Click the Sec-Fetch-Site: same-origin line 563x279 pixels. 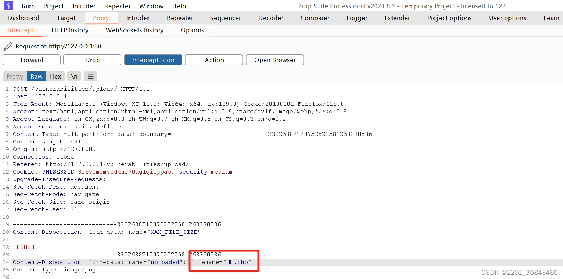pyautogui.click(x=61, y=202)
